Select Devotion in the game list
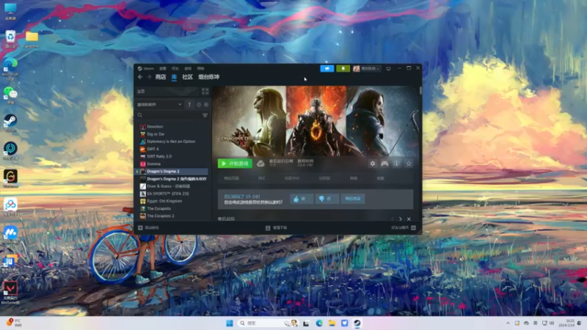587x330 pixels. click(x=155, y=127)
